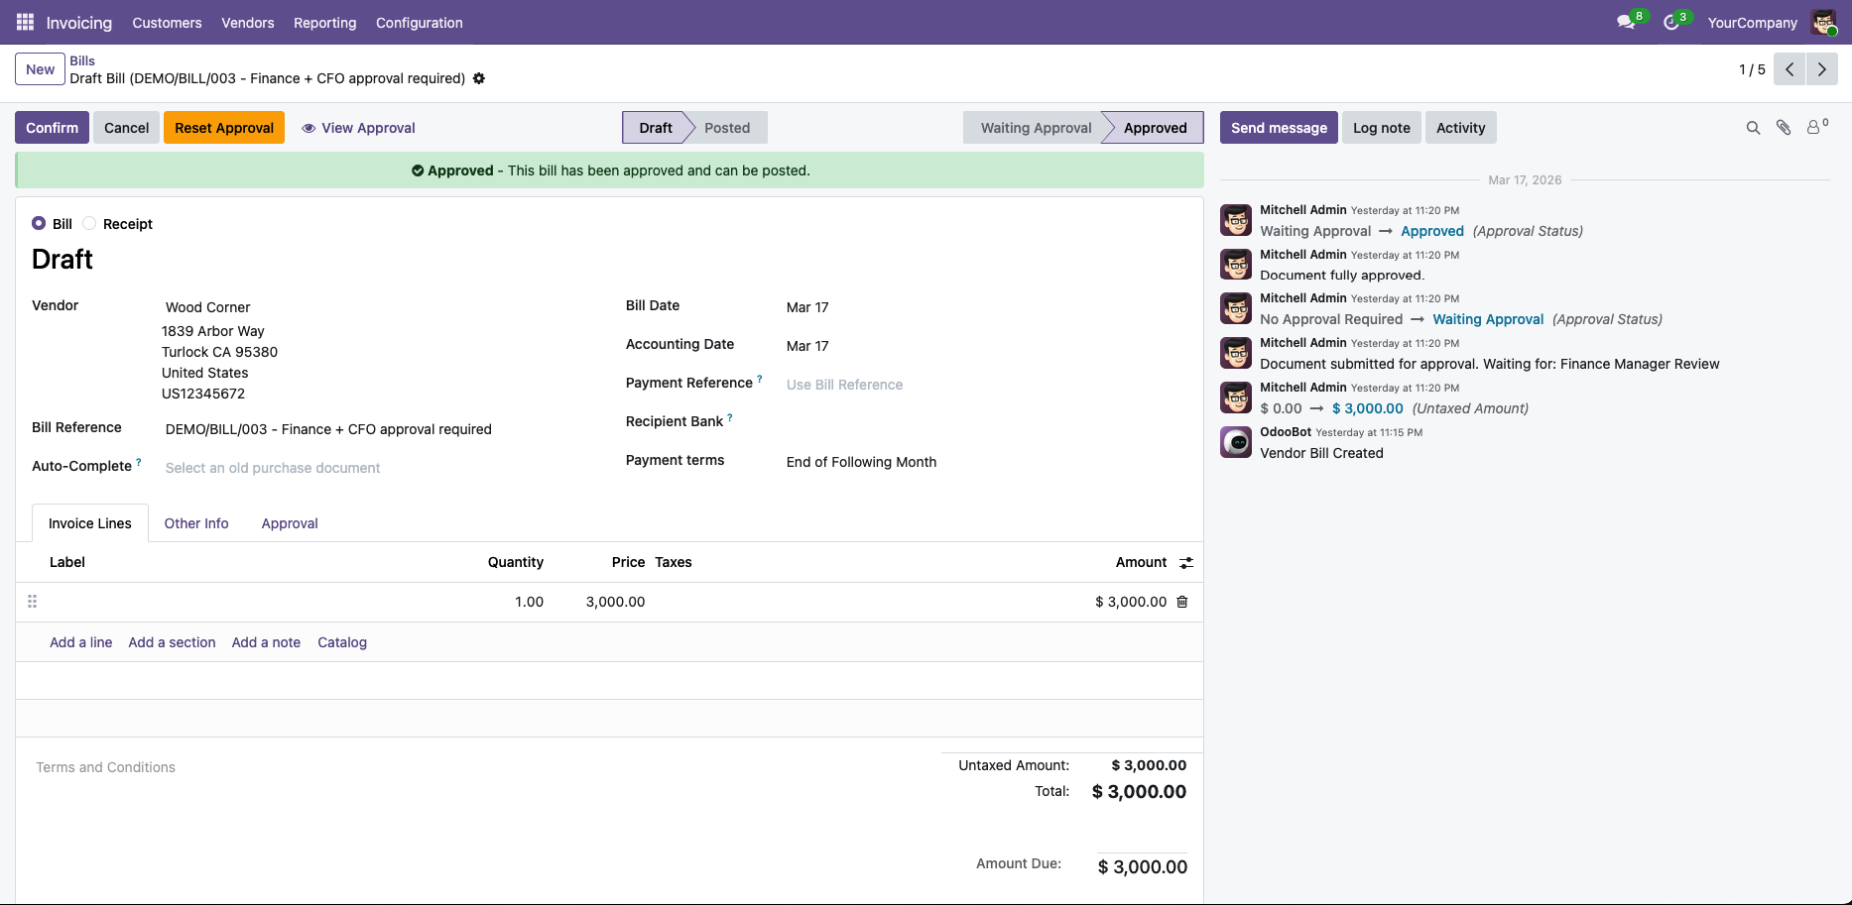Screen dimensions: 1852x905
Task: Switch to the Other Info tab
Action: [x=196, y=523]
